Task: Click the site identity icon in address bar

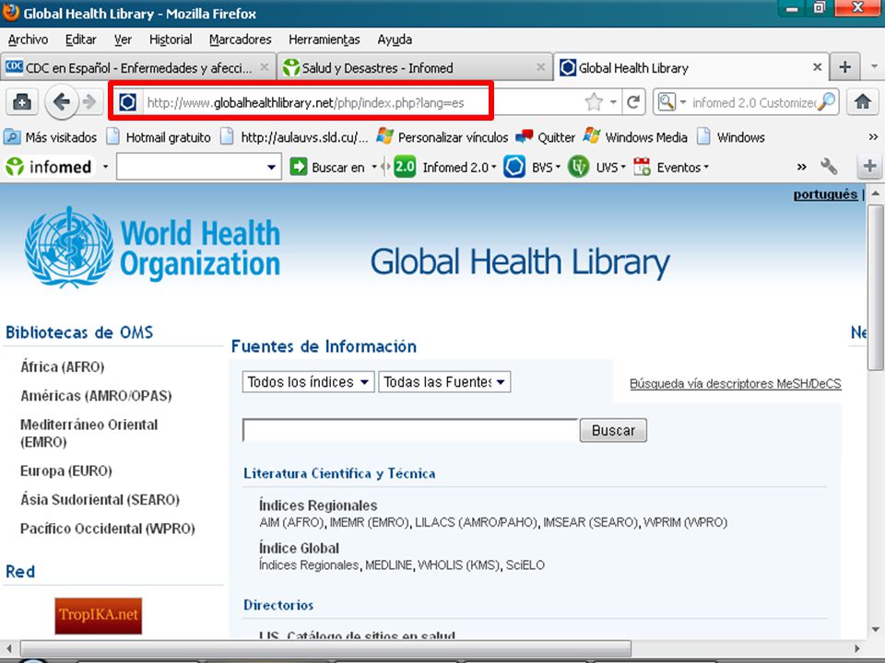Action: pyautogui.click(x=127, y=102)
